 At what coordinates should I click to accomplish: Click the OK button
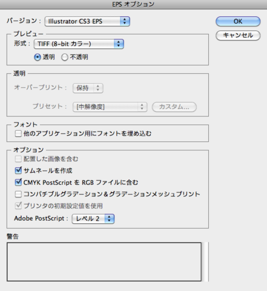(238, 21)
